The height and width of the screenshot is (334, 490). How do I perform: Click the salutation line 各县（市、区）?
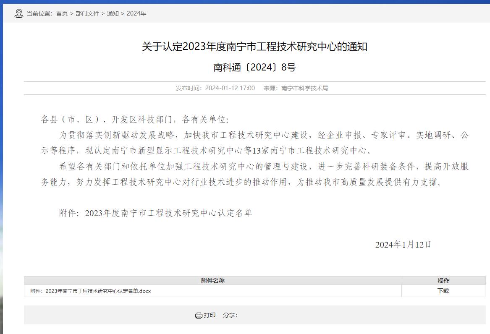135,119
